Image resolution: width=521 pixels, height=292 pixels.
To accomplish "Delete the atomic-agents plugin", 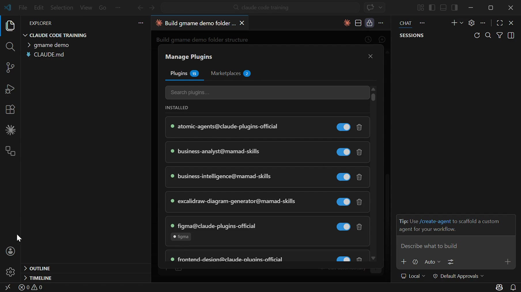I will [x=359, y=127].
